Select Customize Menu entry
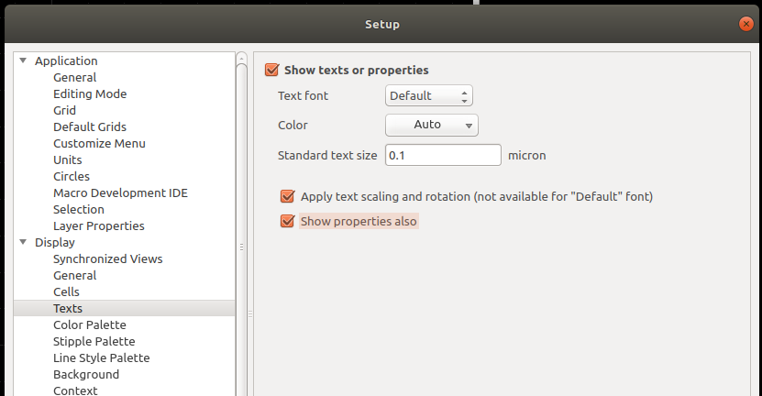762x396 pixels. click(x=99, y=143)
